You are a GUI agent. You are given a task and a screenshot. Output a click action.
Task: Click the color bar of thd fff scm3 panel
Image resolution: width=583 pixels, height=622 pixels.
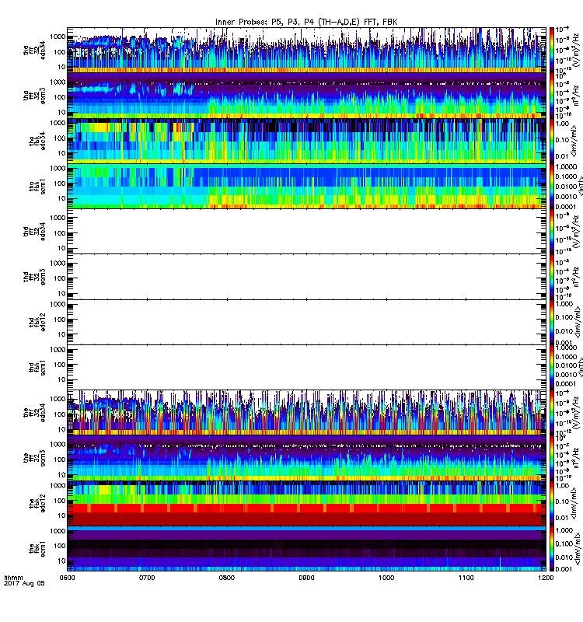coord(552,277)
